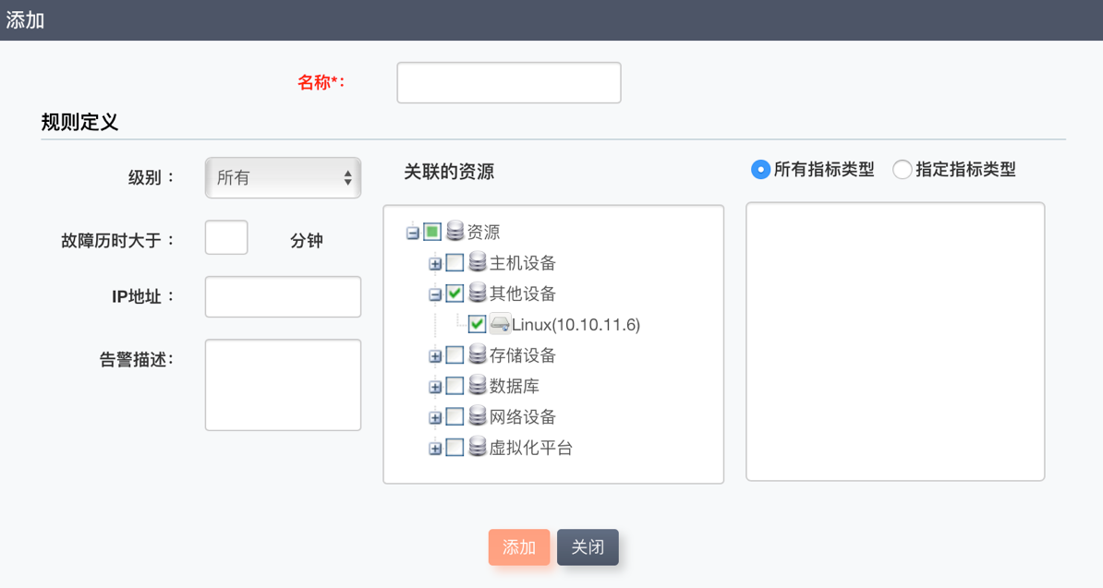Collapse the 其他设备 tree node

click(x=435, y=294)
